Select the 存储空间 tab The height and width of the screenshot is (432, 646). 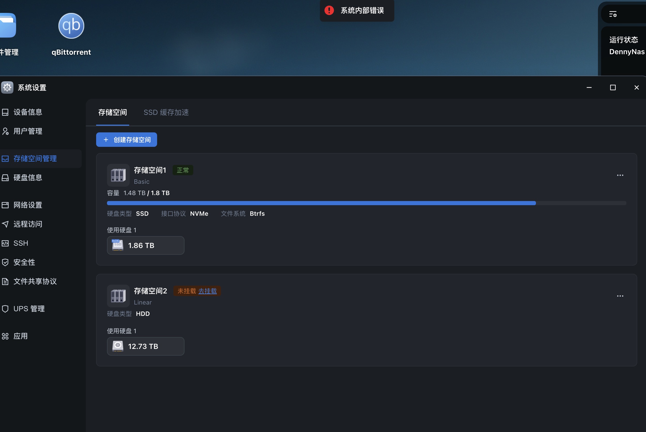113,113
